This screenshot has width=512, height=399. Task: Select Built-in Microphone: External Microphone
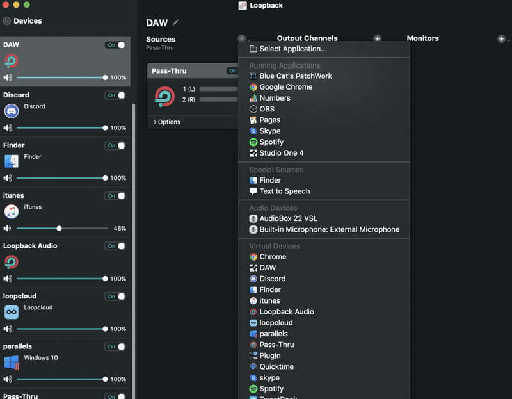click(324, 229)
